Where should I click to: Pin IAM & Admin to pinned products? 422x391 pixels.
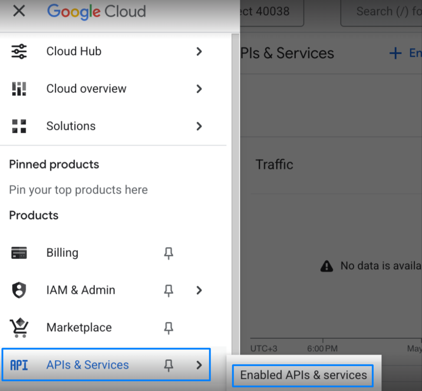coord(168,290)
